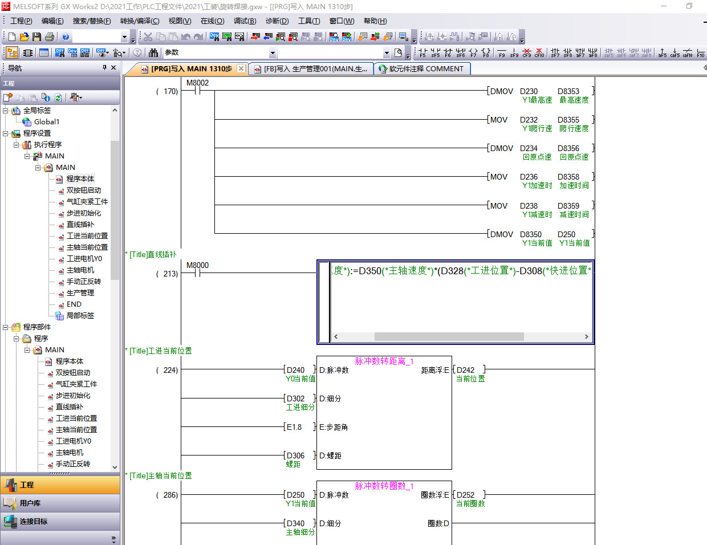
Task: Click the F9 horizontal line icon
Action: [x=502, y=53]
